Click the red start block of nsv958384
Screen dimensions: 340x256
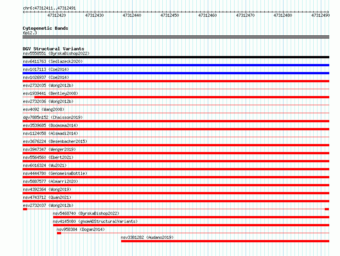[59, 233]
